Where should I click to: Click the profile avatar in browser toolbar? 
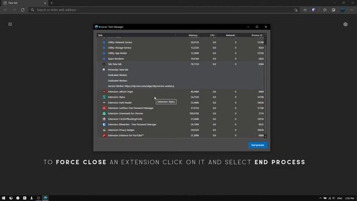point(342,10)
